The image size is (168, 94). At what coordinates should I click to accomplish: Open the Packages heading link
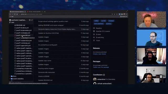97,62
